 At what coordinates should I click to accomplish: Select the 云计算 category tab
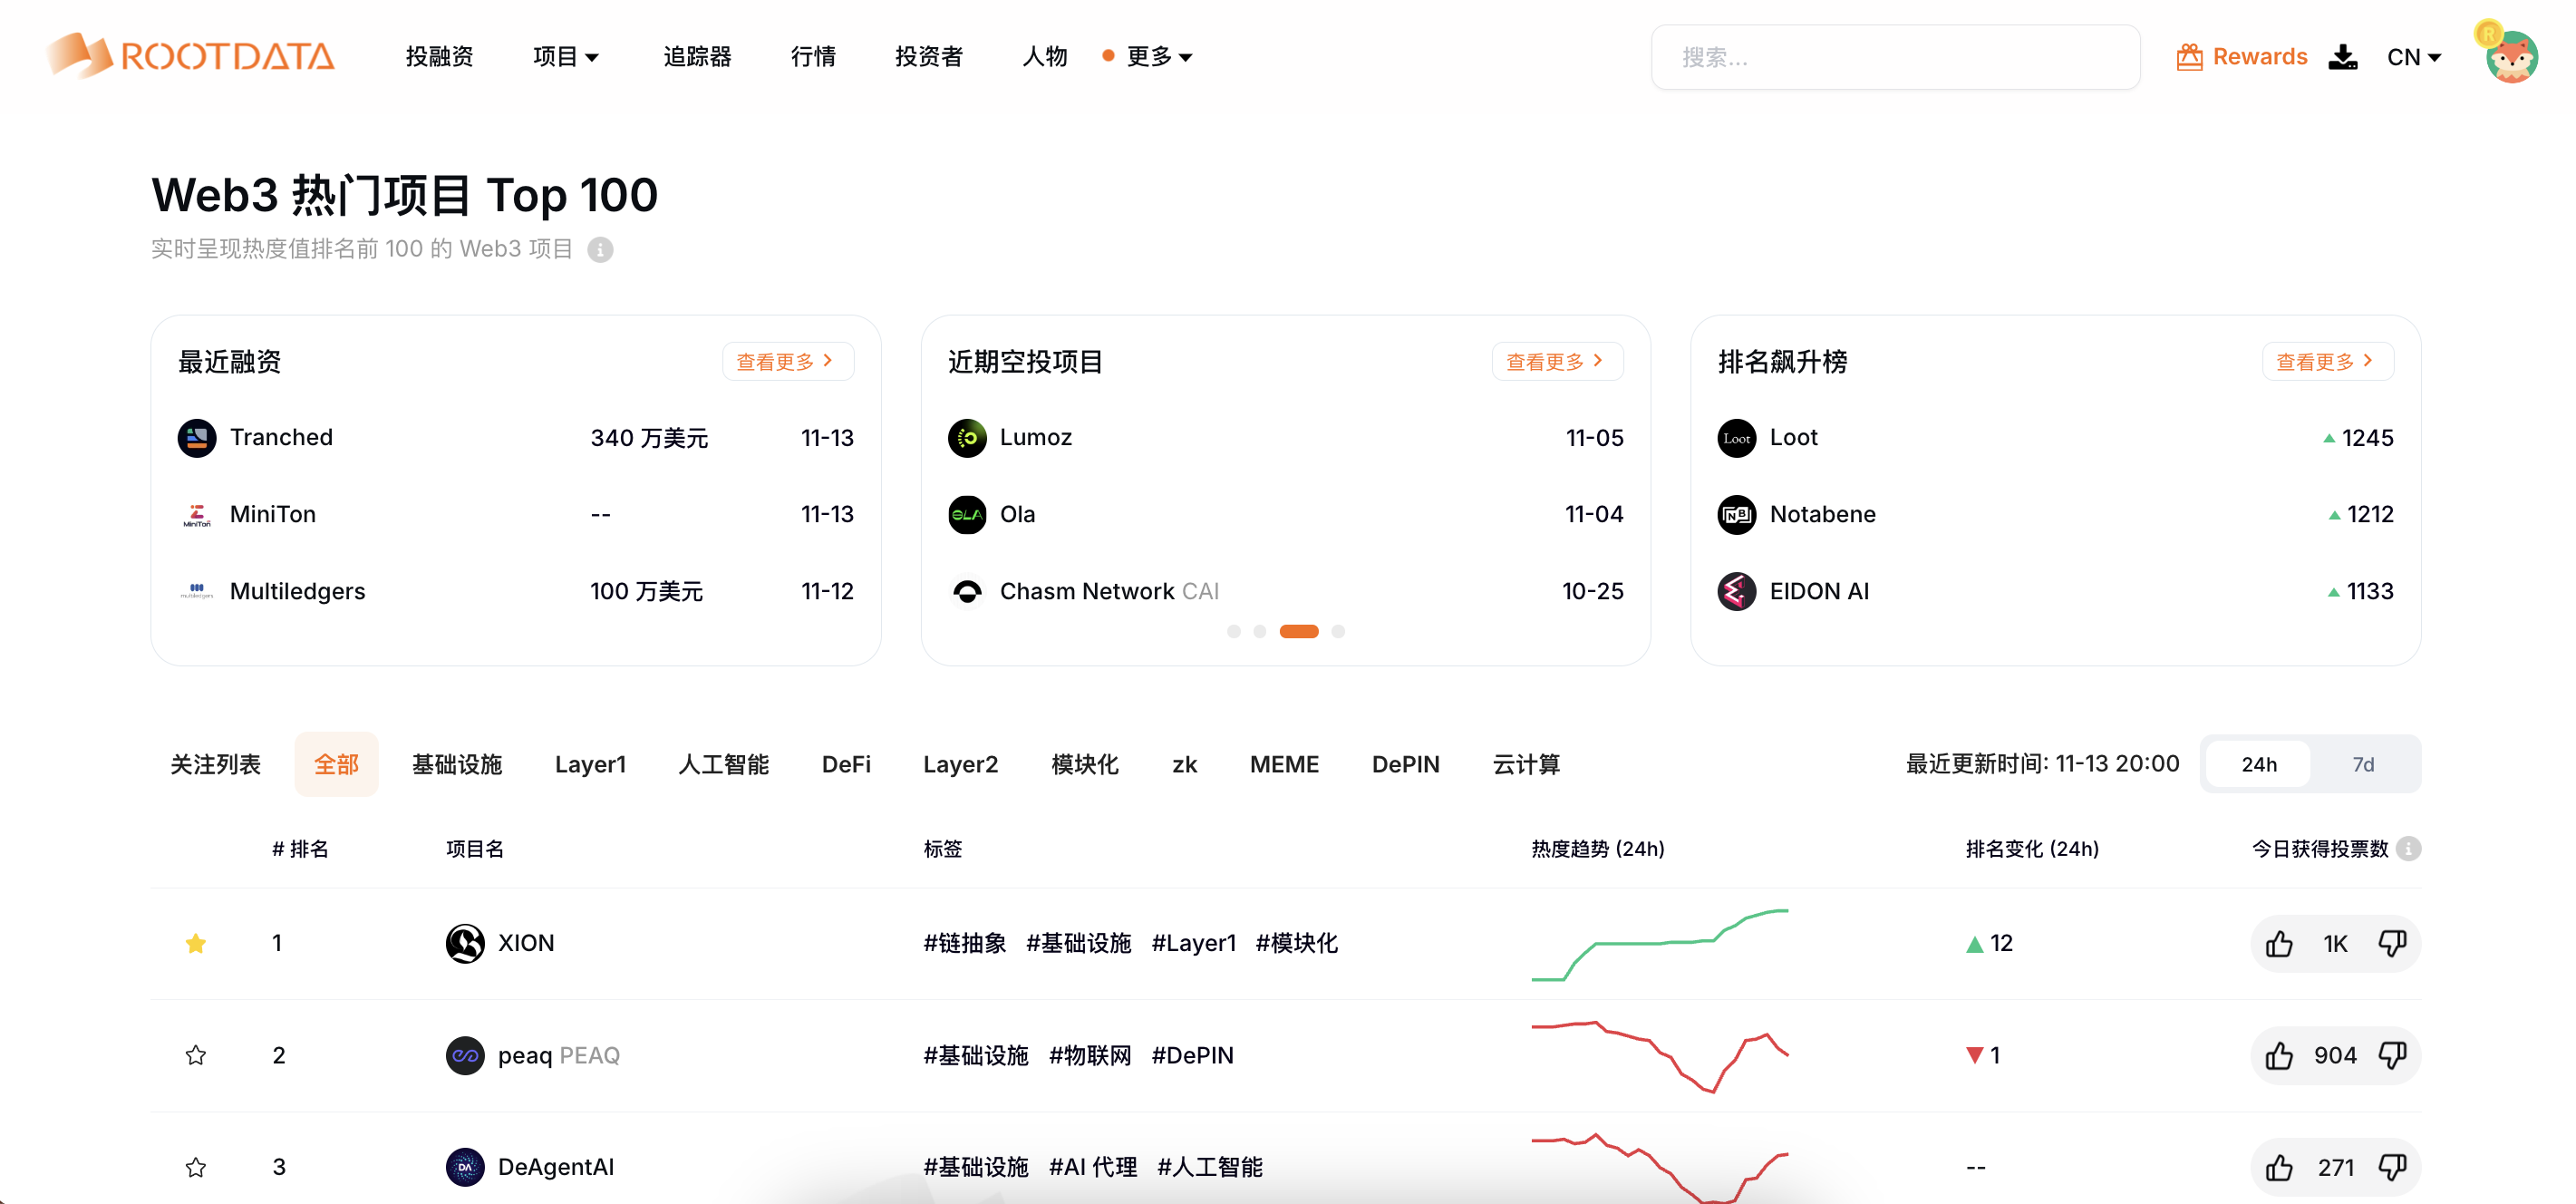(1526, 764)
